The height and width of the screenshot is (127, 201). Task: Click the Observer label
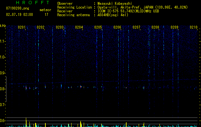[x=65, y=3]
